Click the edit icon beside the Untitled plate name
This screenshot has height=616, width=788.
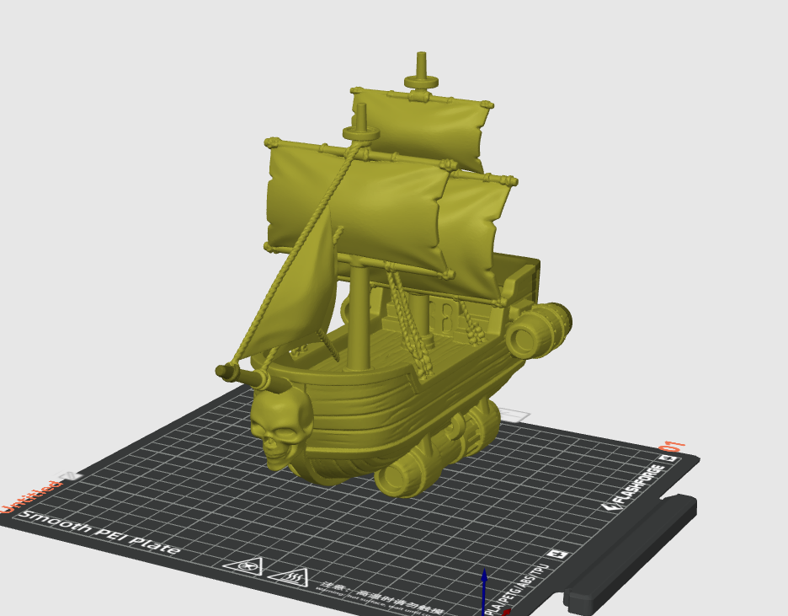(73, 476)
